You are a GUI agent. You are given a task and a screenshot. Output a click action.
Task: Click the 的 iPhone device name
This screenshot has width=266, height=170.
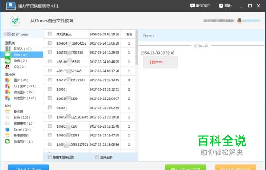[16, 34]
